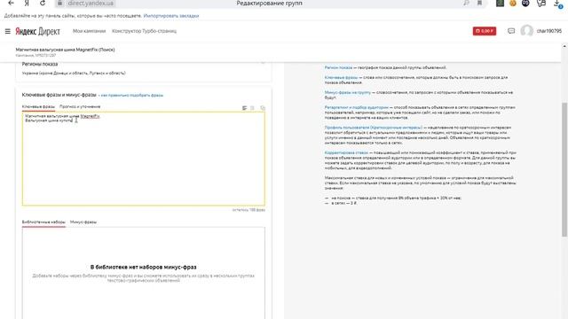Click the 'Регионы показа' section heading
The width and height of the screenshot is (568, 319).
tap(40, 64)
